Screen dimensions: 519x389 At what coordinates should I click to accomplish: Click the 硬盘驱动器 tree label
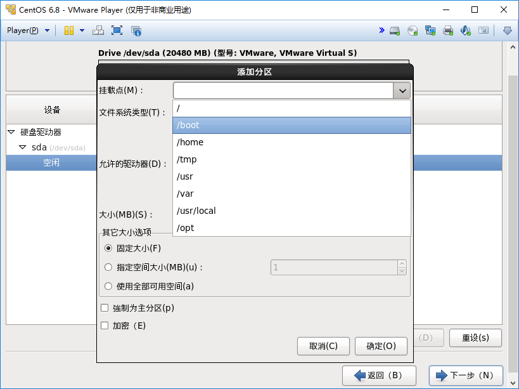41,132
